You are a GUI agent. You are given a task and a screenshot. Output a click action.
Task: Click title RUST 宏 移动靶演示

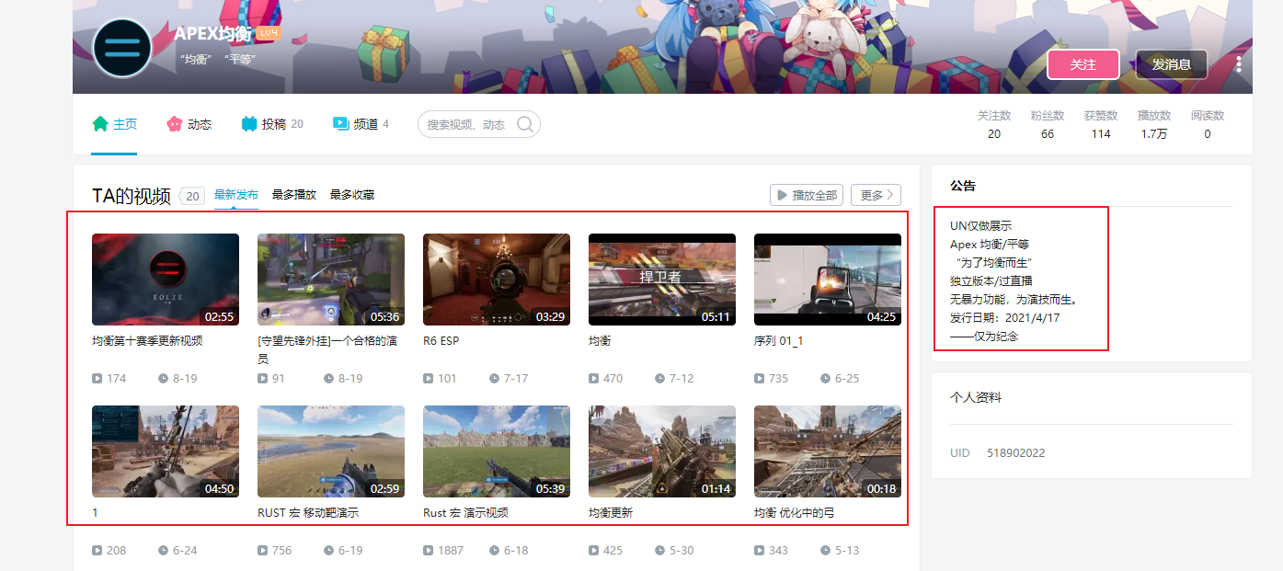pos(308,512)
